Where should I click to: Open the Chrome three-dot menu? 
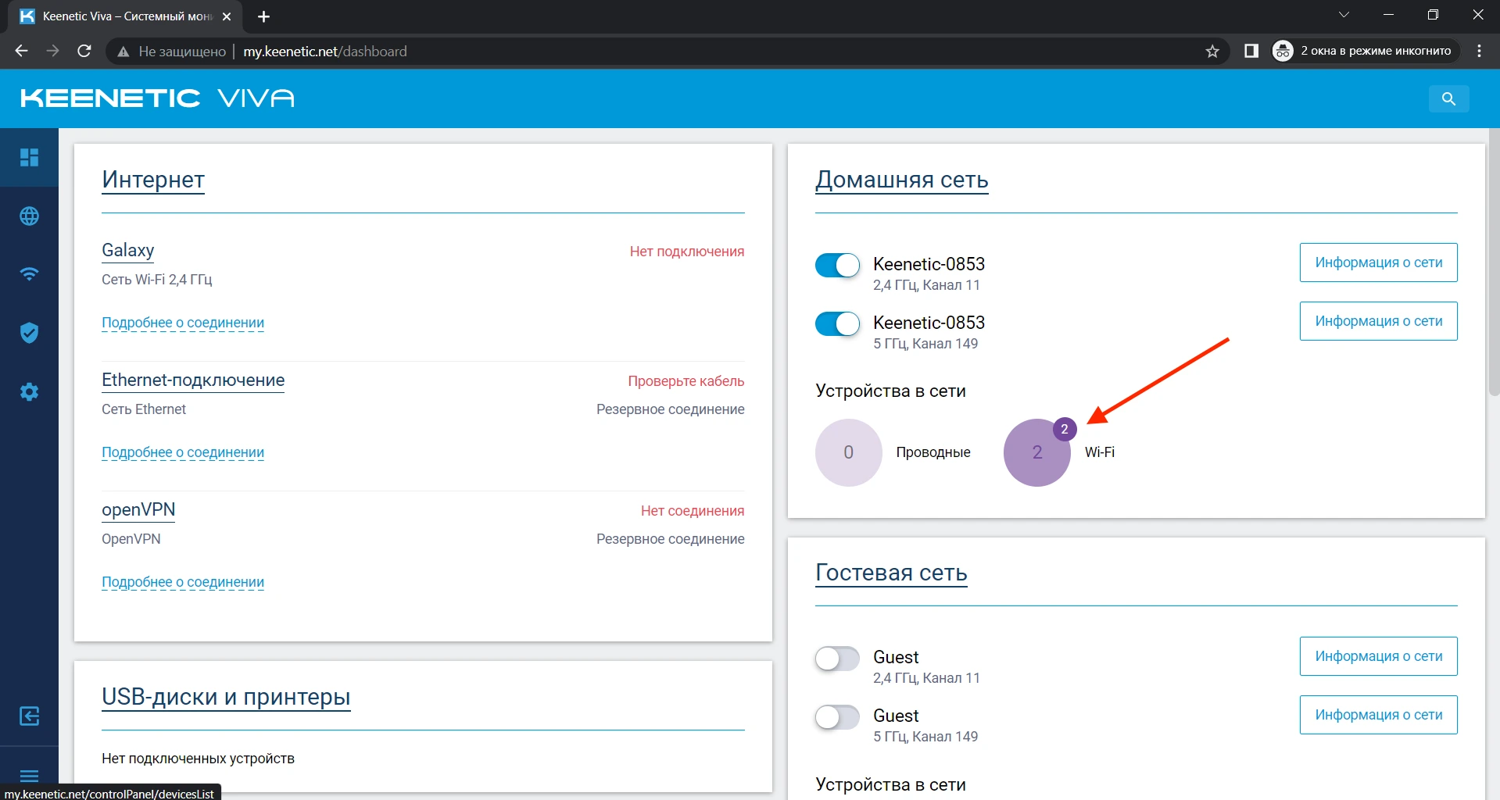coord(1479,52)
